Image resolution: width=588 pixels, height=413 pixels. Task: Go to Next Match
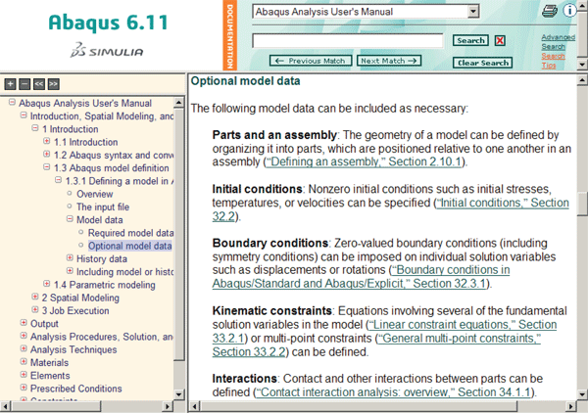pyautogui.click(x=389, y=61)
